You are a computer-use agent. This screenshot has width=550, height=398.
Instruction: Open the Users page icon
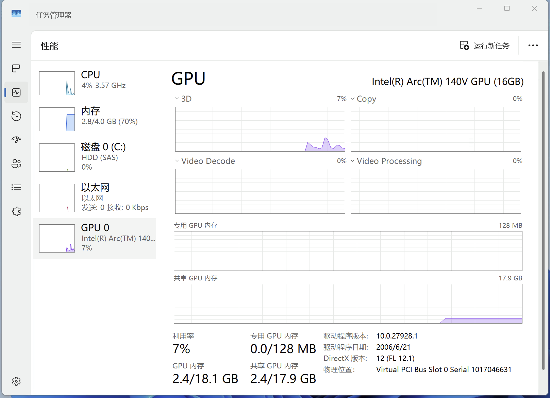click(16, 163)
